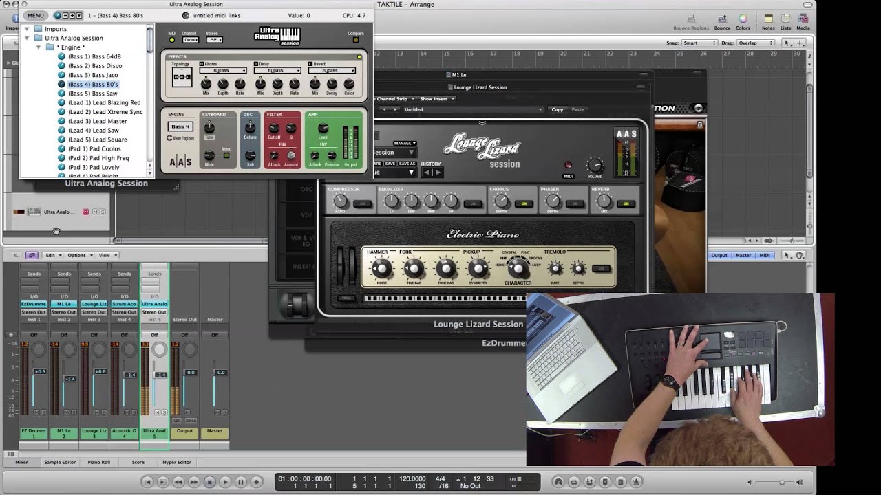Viewport: 881px width, 495px height.
Task: Click the Ultra Analog MENU button
Action: click(x=36, y=15)
